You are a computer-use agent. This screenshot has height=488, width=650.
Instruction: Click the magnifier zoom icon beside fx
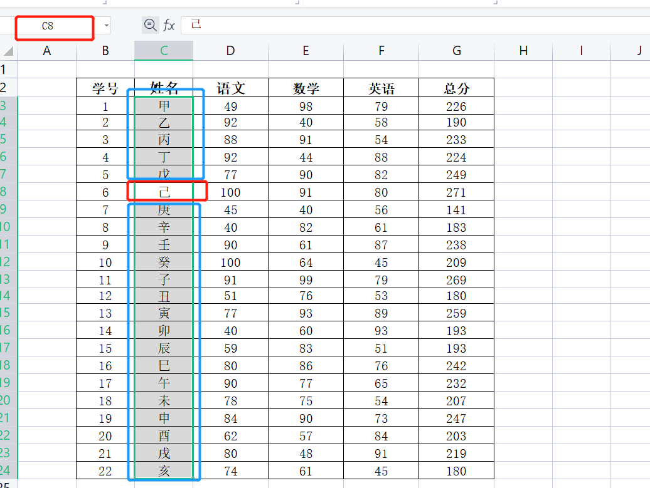[x=150, y=25]
